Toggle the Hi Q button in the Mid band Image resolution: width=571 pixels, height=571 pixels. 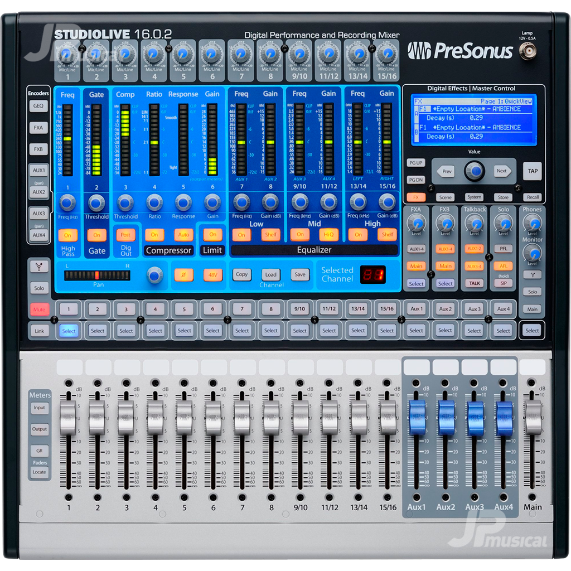(329, 235)
